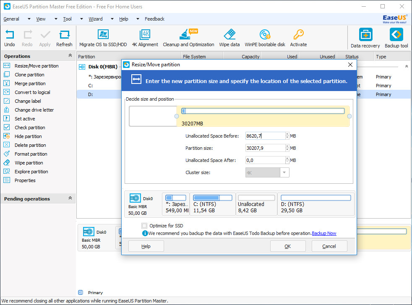This screenshot has width=412, height=305.
Task: Close the Resize/Move partition dialog
Action: coord(350,65)
